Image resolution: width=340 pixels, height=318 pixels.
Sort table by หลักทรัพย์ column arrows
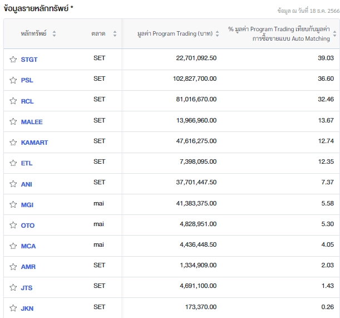point(54,33)
